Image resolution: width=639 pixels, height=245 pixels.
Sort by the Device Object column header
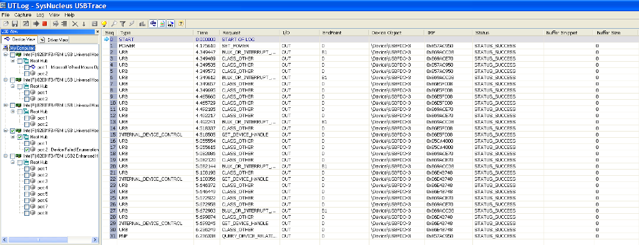pyautogui.click(x=396, y=32)
